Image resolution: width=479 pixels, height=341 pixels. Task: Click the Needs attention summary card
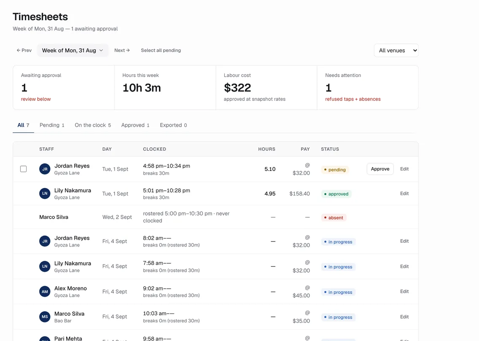(x=368, y=87)
